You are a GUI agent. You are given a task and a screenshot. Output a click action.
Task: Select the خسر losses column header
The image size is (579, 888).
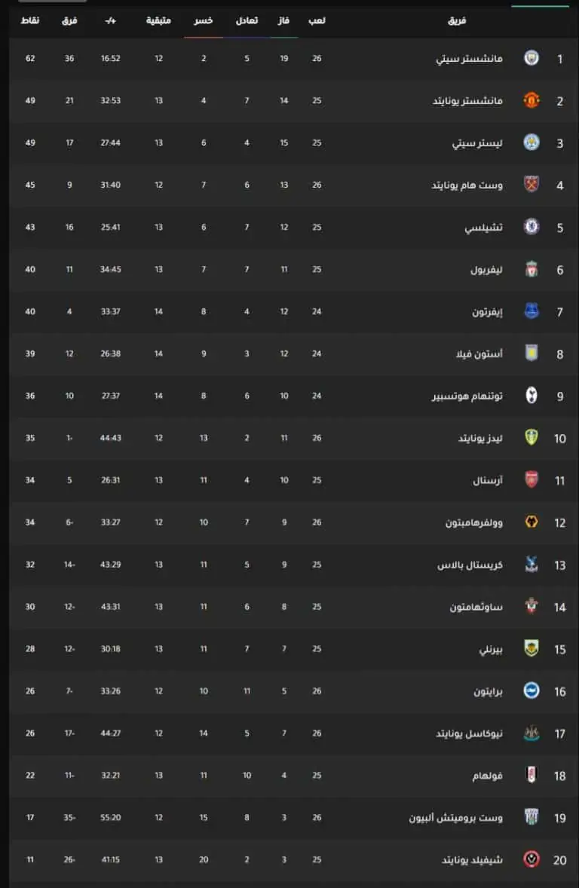click(204, 20)
